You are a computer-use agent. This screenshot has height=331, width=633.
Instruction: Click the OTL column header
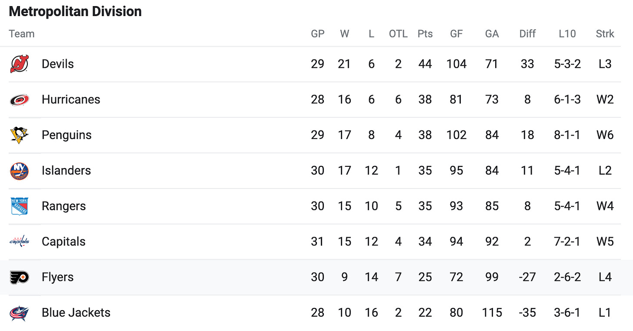click(x=398, y=34)
